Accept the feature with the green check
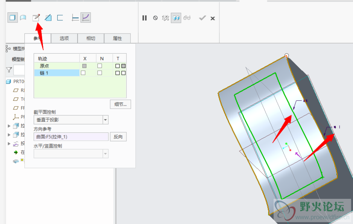The height and width of the screenshot is (224, 353). tap(202, 18)
